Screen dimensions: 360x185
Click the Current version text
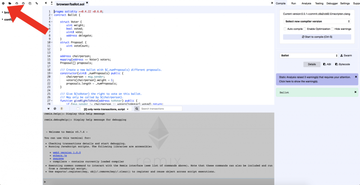[x=317, y=14]
